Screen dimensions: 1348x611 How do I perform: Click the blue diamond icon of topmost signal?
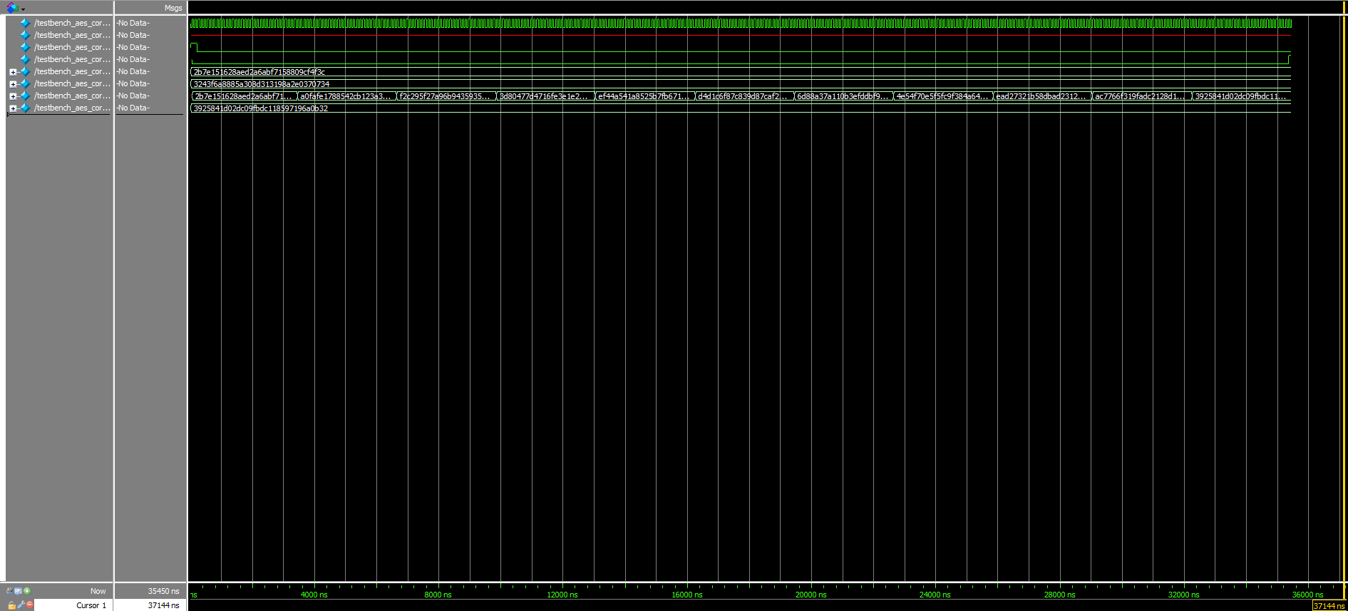pos(26,23)
